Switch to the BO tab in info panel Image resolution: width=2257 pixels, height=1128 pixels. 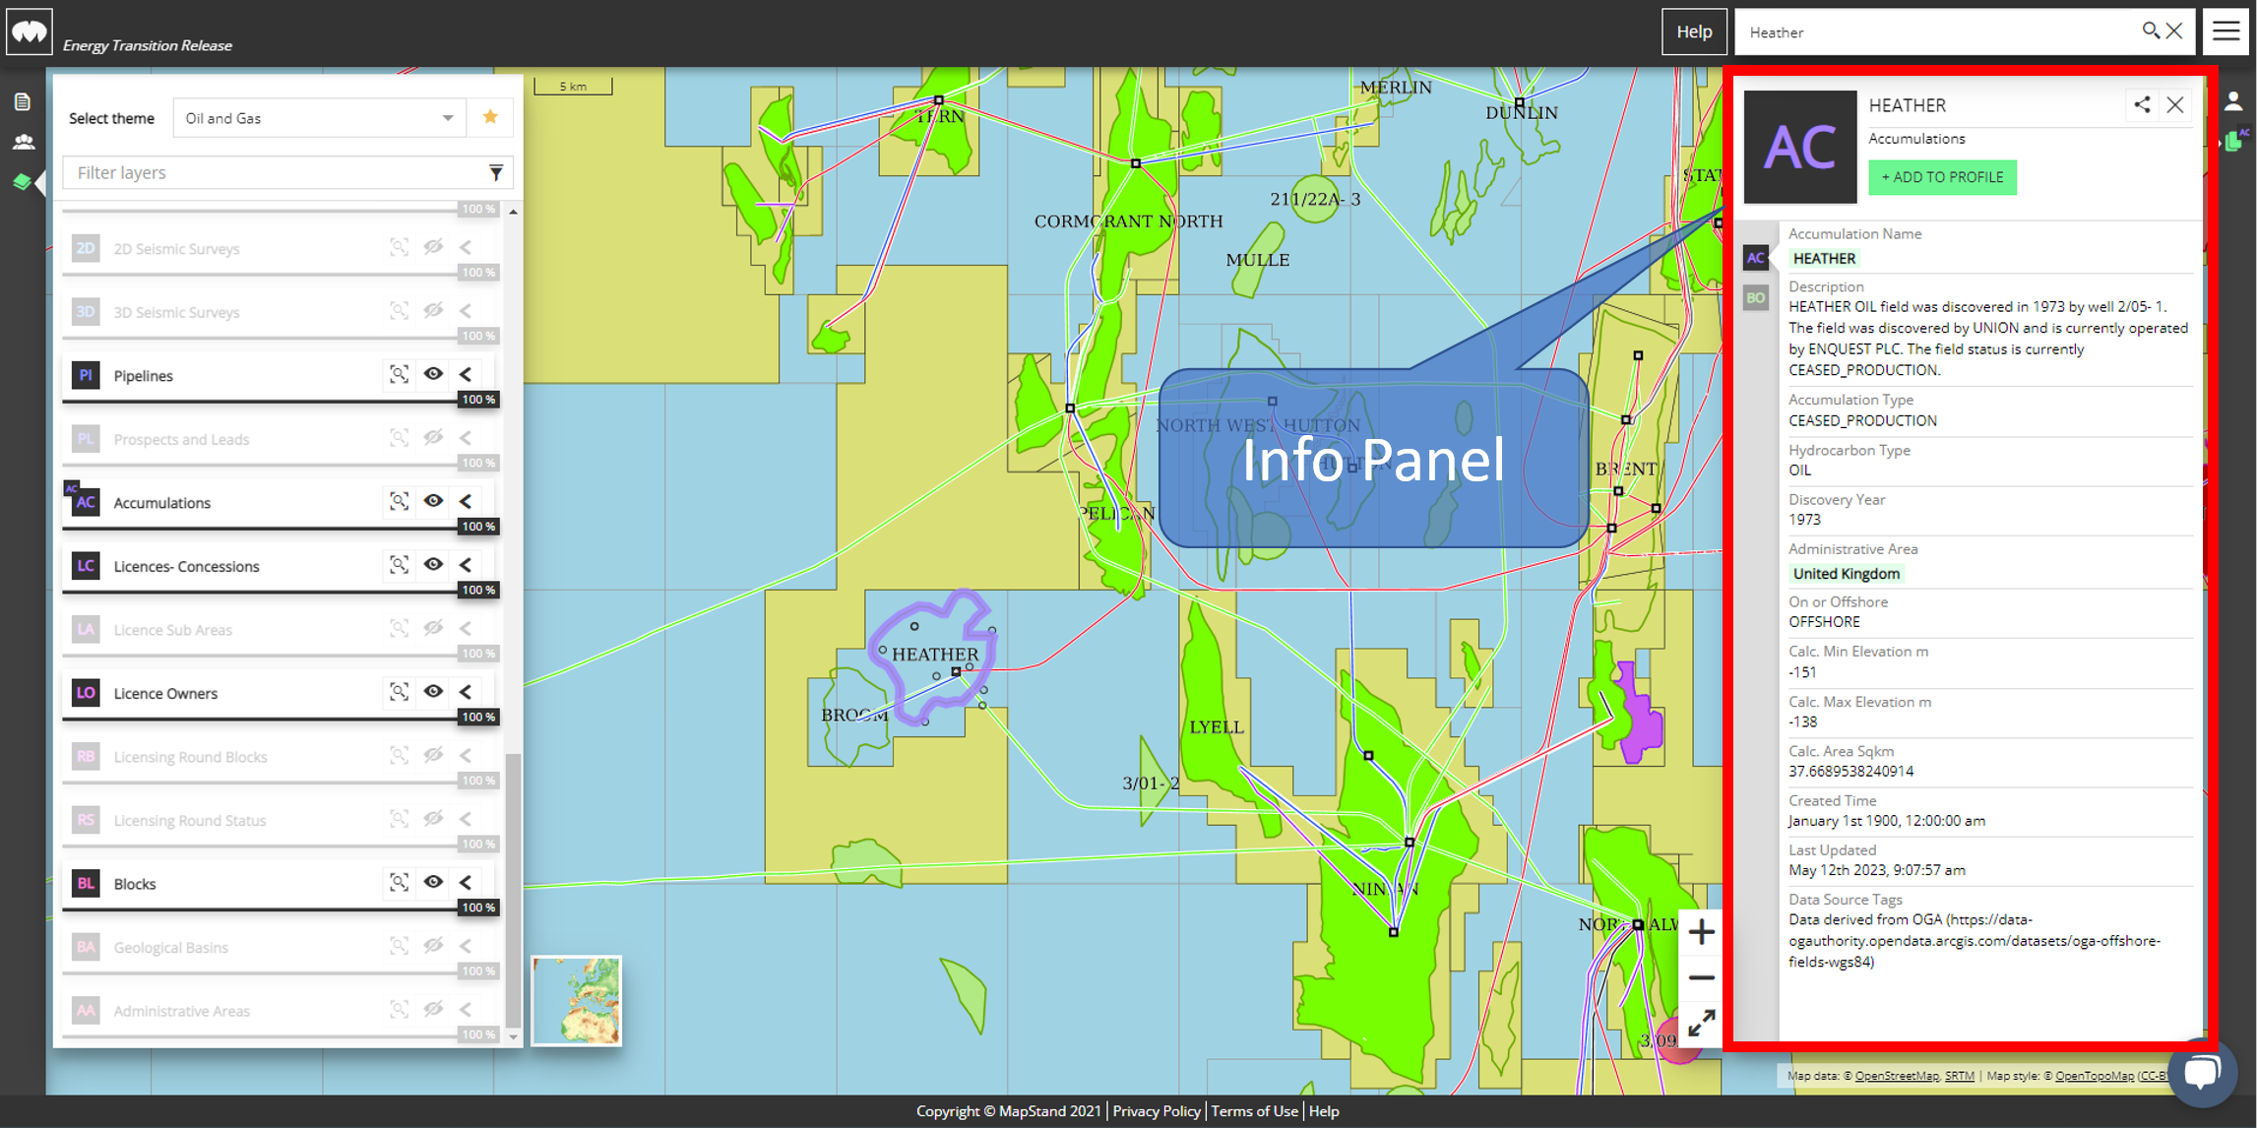click(1755, 297)
